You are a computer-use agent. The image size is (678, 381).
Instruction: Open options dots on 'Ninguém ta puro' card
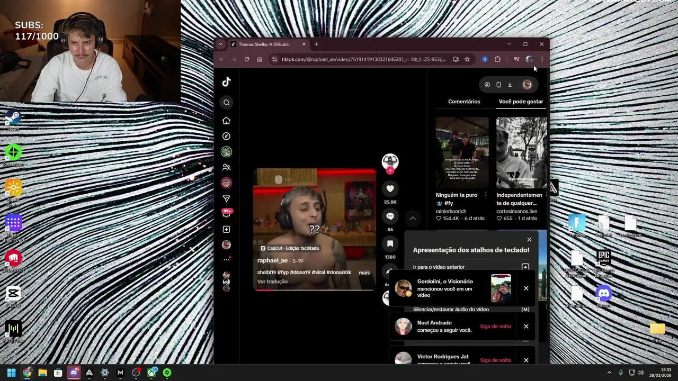486,195
